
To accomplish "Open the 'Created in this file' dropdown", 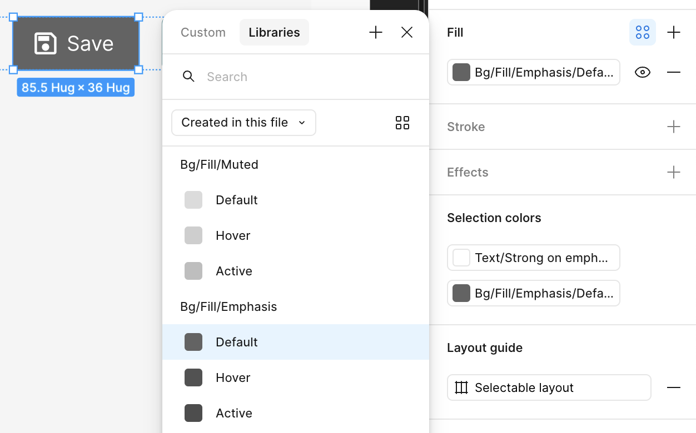I will tap(243, 123).
